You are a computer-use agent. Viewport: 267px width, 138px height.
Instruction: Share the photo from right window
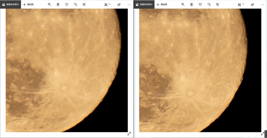pyautogui.click(x=252, y=4)
